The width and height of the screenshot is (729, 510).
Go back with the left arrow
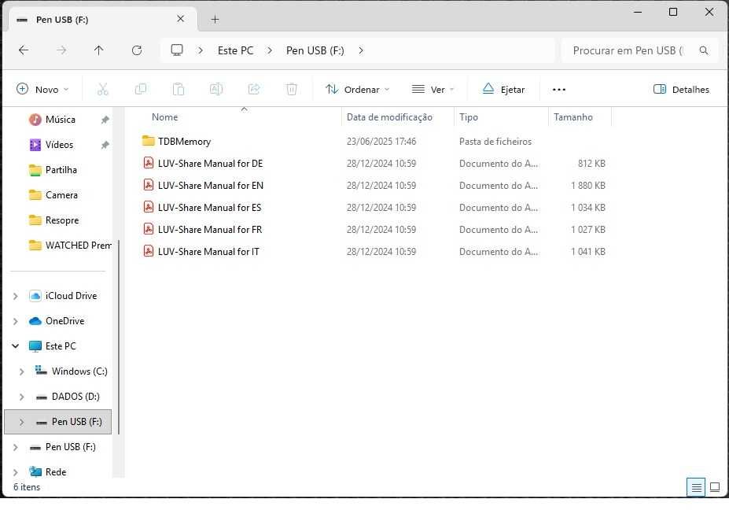[x=24, y=50]
